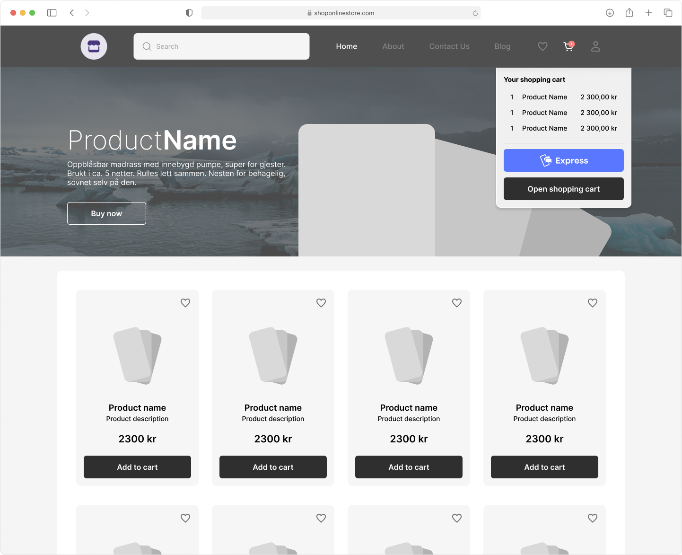This screenshot has width=682, height=555.
Task: Navigate to the Blog page
Action: (502, 46)
